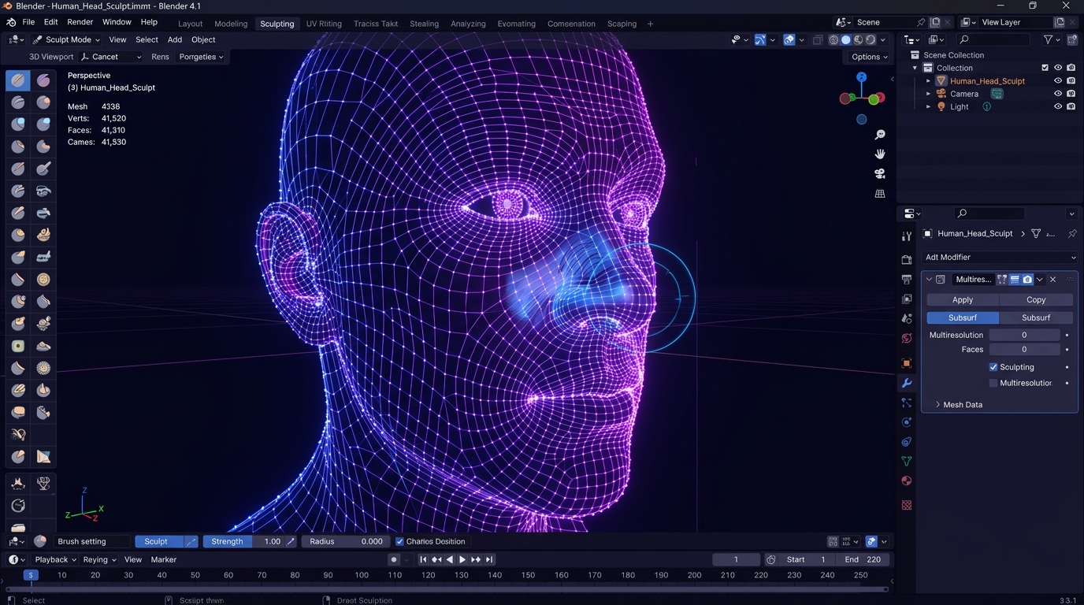Enable the Multiresolutior checkbox
Viewport: 1084px width, 605px height.
(x=993, y=383)
